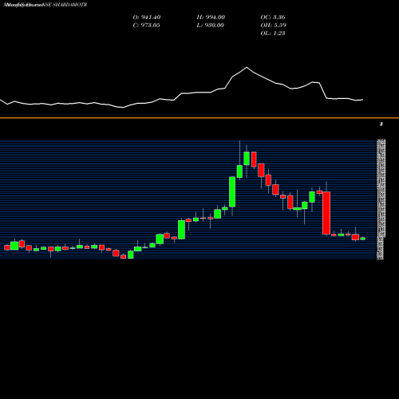This screenshot has height=399, width=399.
Task: Click the OL: 1.23 reading
Action: point(273,34)
